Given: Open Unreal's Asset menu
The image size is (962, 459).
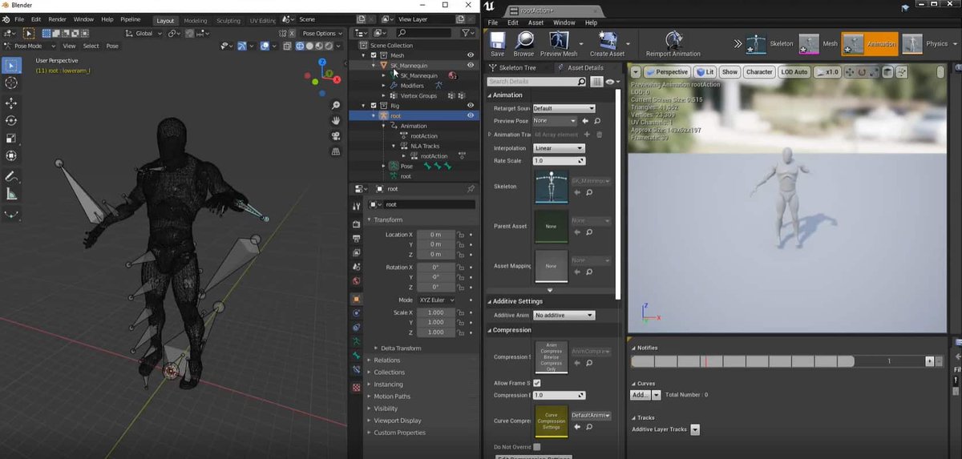Looking at the screenshot, I should tap(535, 22).
